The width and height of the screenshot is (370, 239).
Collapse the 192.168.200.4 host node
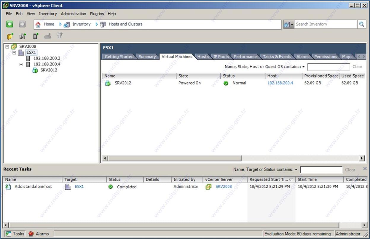coord(21,65)
